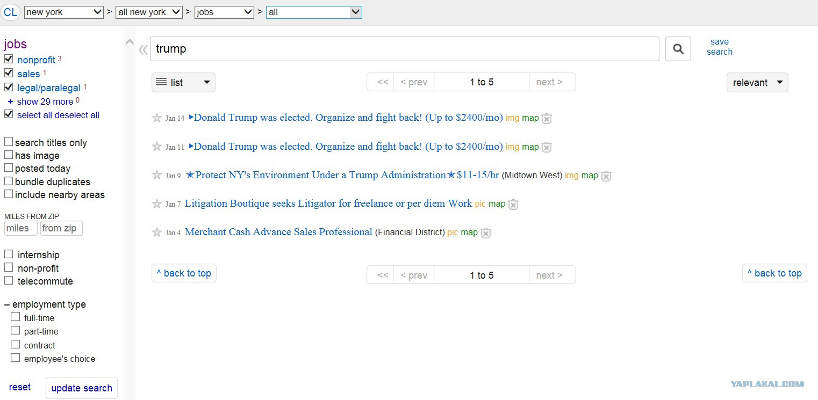Expand show 29 more categories

pyautogui.click(x=45, y=101)
